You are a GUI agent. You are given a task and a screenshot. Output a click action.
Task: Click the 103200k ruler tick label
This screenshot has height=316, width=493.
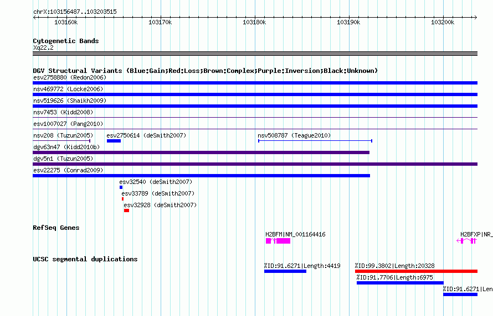pos(443,22)
